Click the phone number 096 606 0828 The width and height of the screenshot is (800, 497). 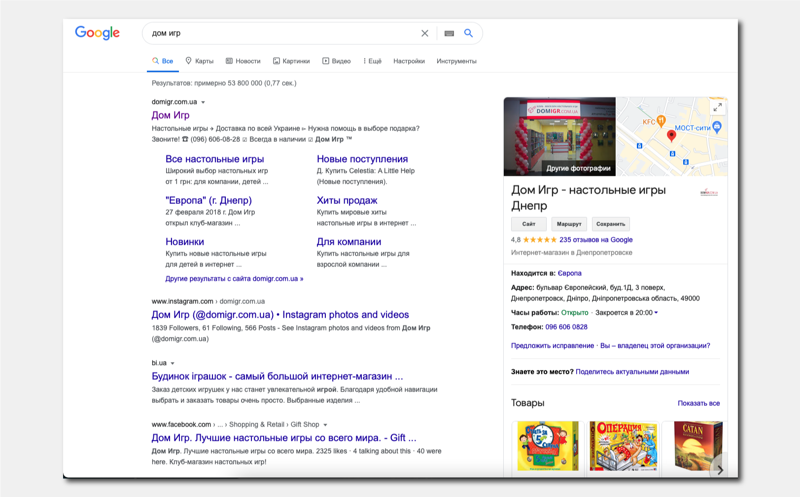pyautogui.click(x=566, y=327)
